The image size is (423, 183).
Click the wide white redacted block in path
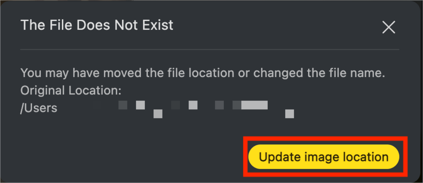254,105
